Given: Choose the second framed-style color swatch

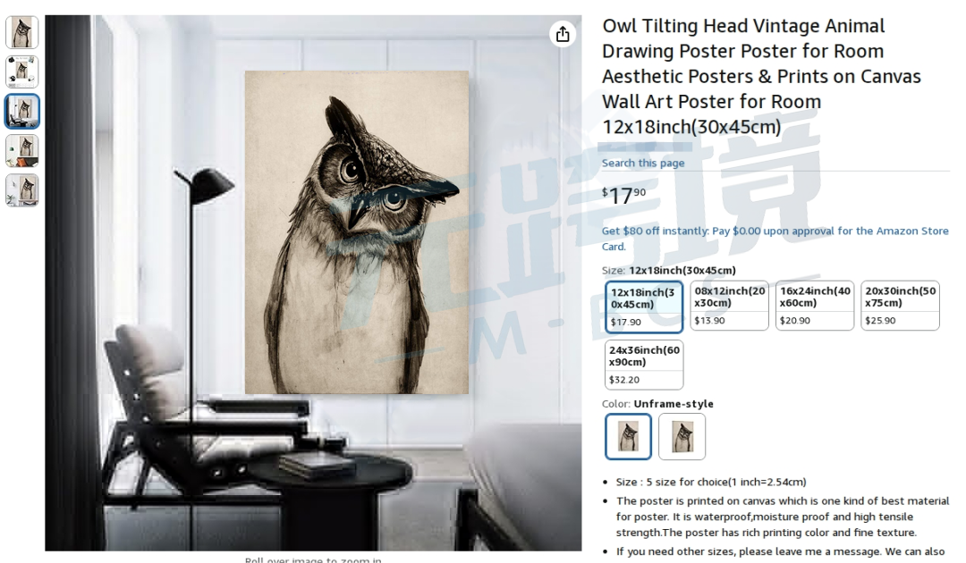Looking at the screenshot, I should pyautogui.click(x=682, y=436).
